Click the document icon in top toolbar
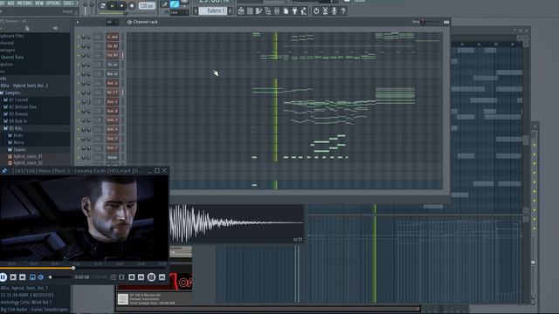 coord(286,11)
